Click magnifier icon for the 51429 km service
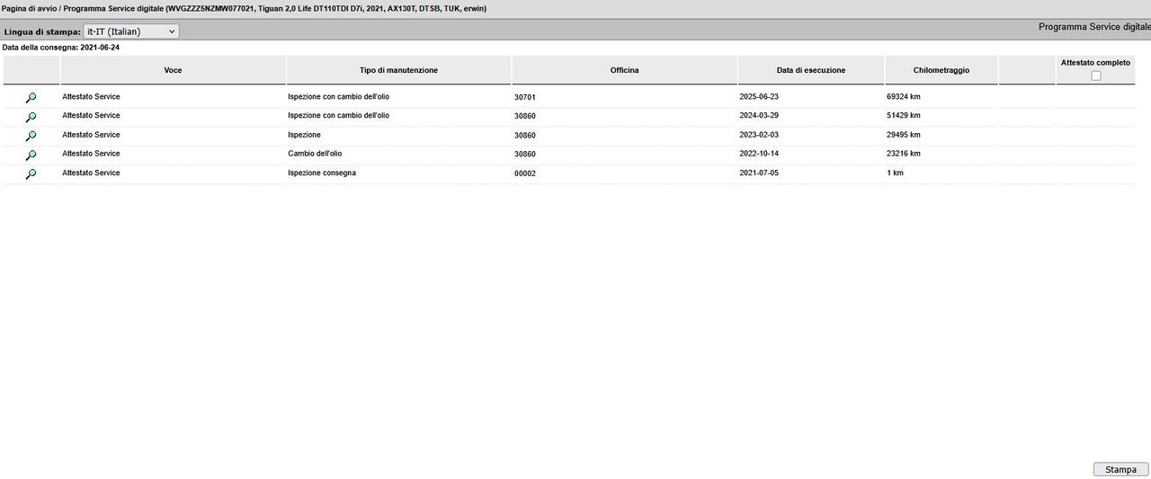 [x=31, y=117]
